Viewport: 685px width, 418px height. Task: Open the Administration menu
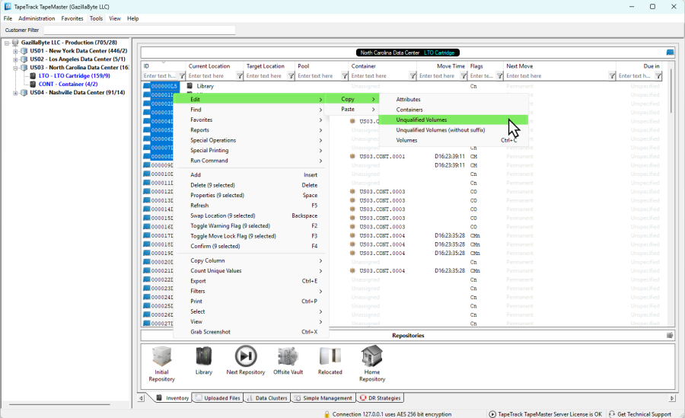[37, 18]
